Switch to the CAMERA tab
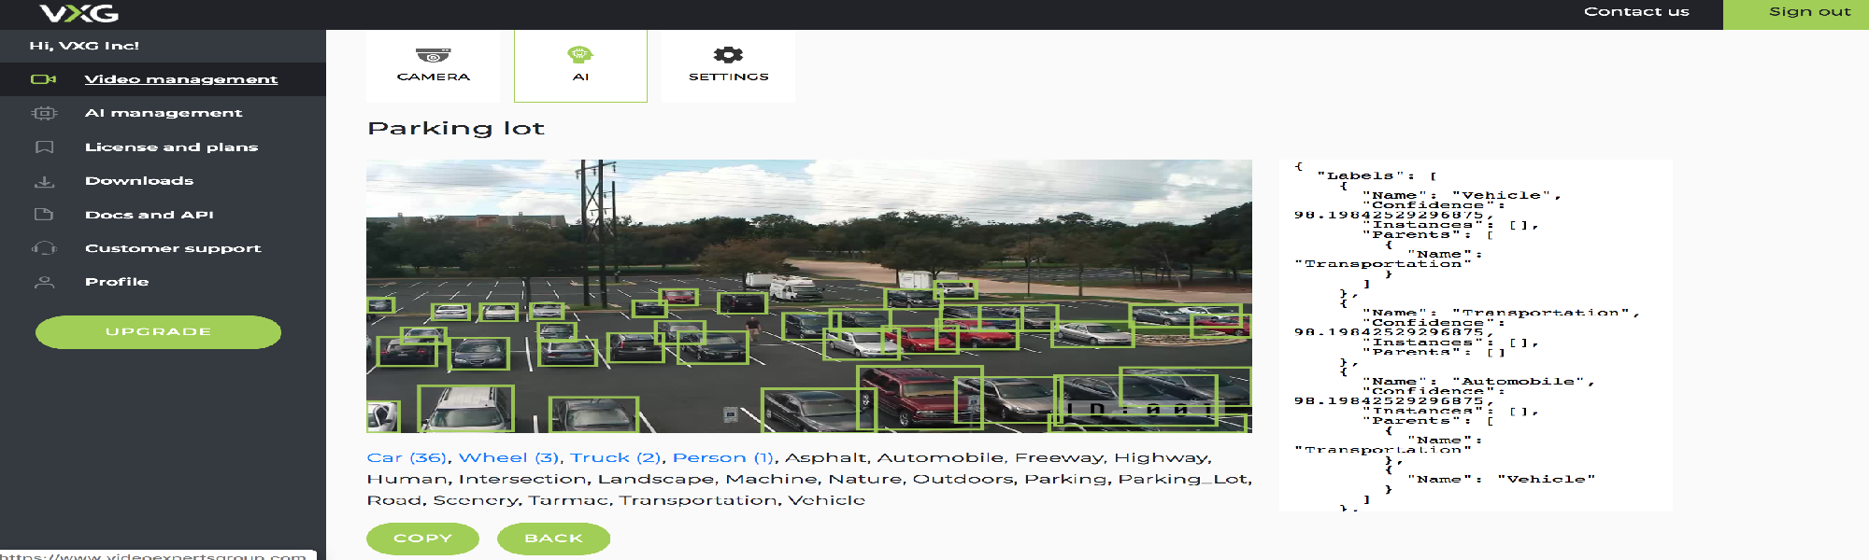This screenshot has width=1869, height=560. pos(433,65)
